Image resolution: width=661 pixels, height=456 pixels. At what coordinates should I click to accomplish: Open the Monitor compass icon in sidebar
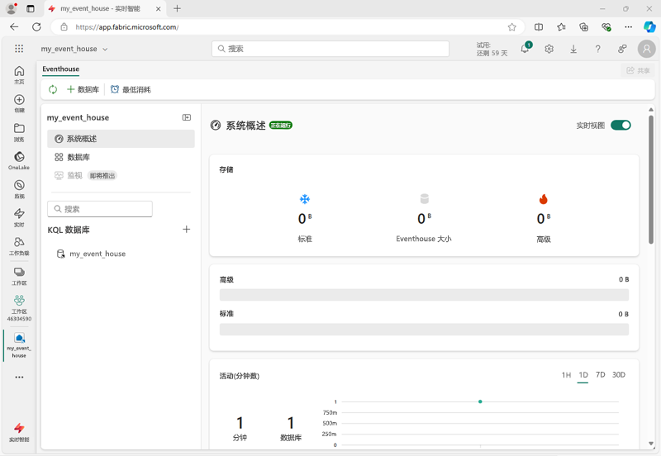[19, 189]
